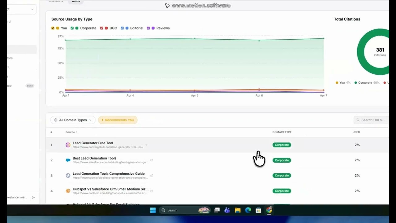
Task: Focus the Search URLs input field
Action: pos(371,120)
